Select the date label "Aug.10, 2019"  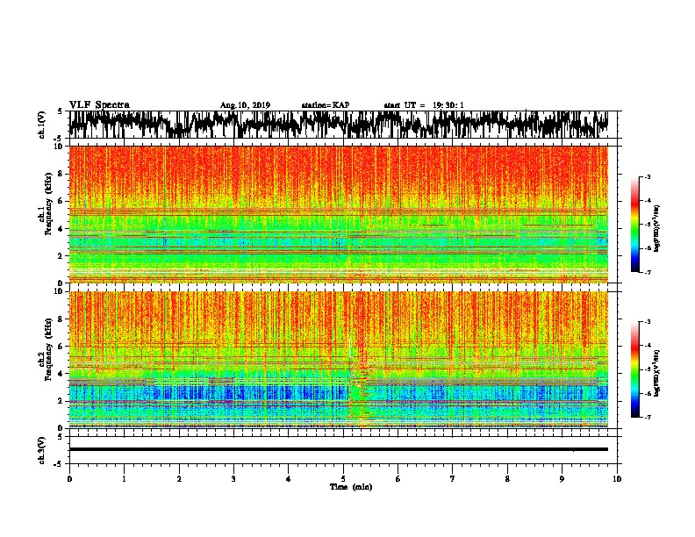click(245, 105)
